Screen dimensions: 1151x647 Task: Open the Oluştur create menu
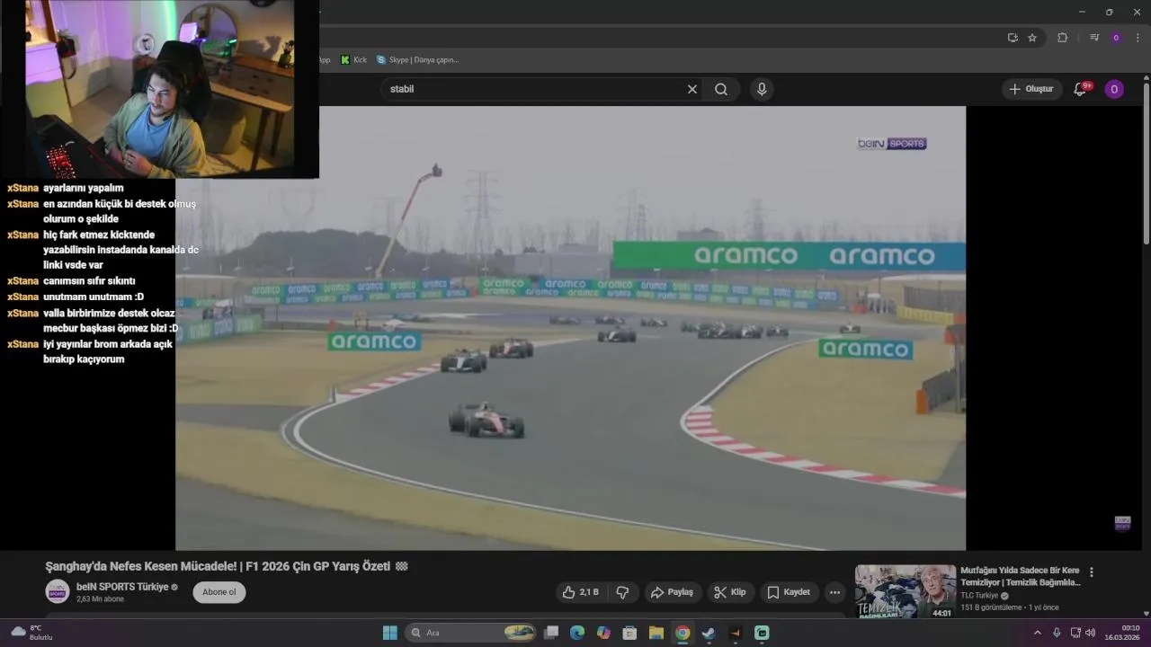1031,89
